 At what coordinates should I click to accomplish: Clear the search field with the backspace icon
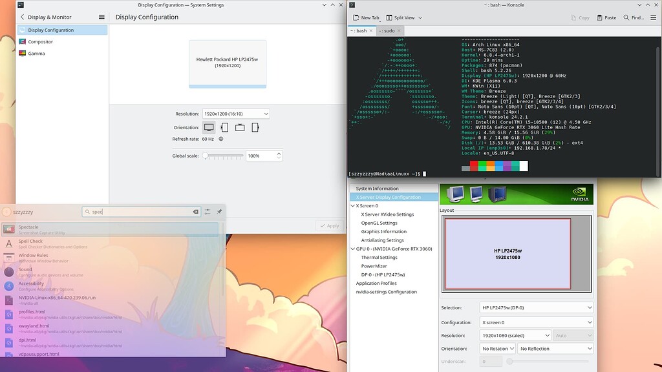click(x=196, y=211)
